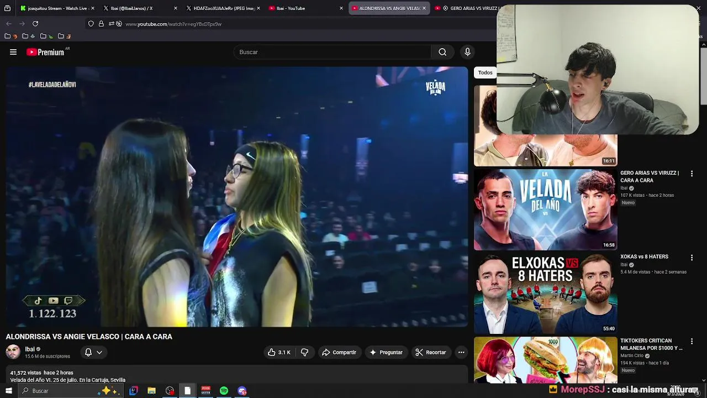Open the partially hidden 16:11 video thumbnail
The width and height of the screenshot is (707, 398).
pos(546,150)
